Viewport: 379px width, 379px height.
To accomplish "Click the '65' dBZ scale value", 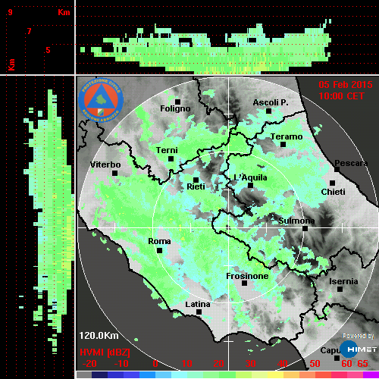I will coord(362,364).
